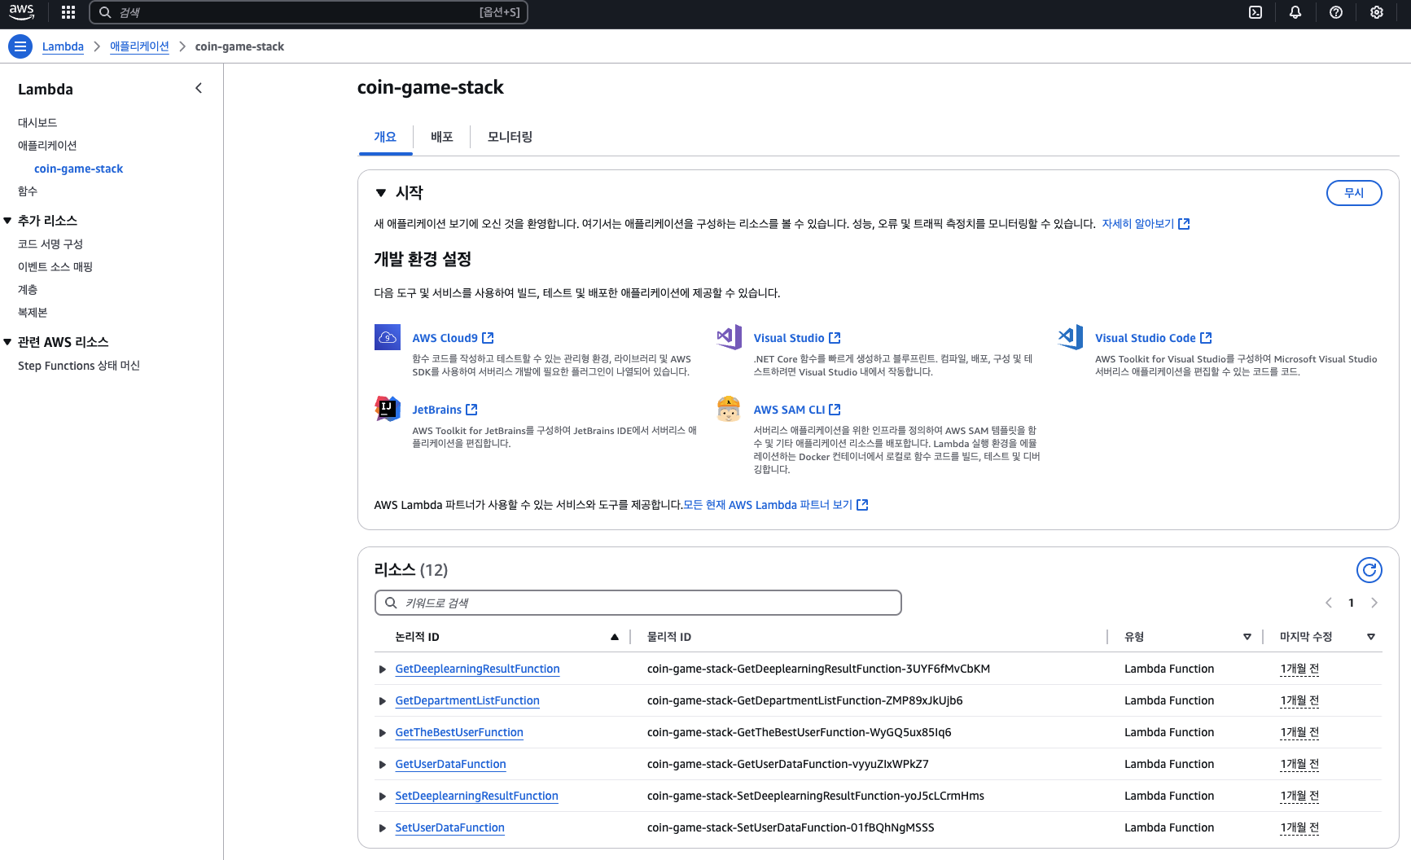Go to previous resources page

(1329, 603)
